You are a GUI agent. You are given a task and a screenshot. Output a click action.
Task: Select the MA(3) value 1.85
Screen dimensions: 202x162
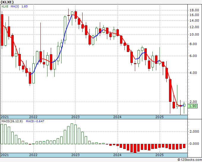24,7
